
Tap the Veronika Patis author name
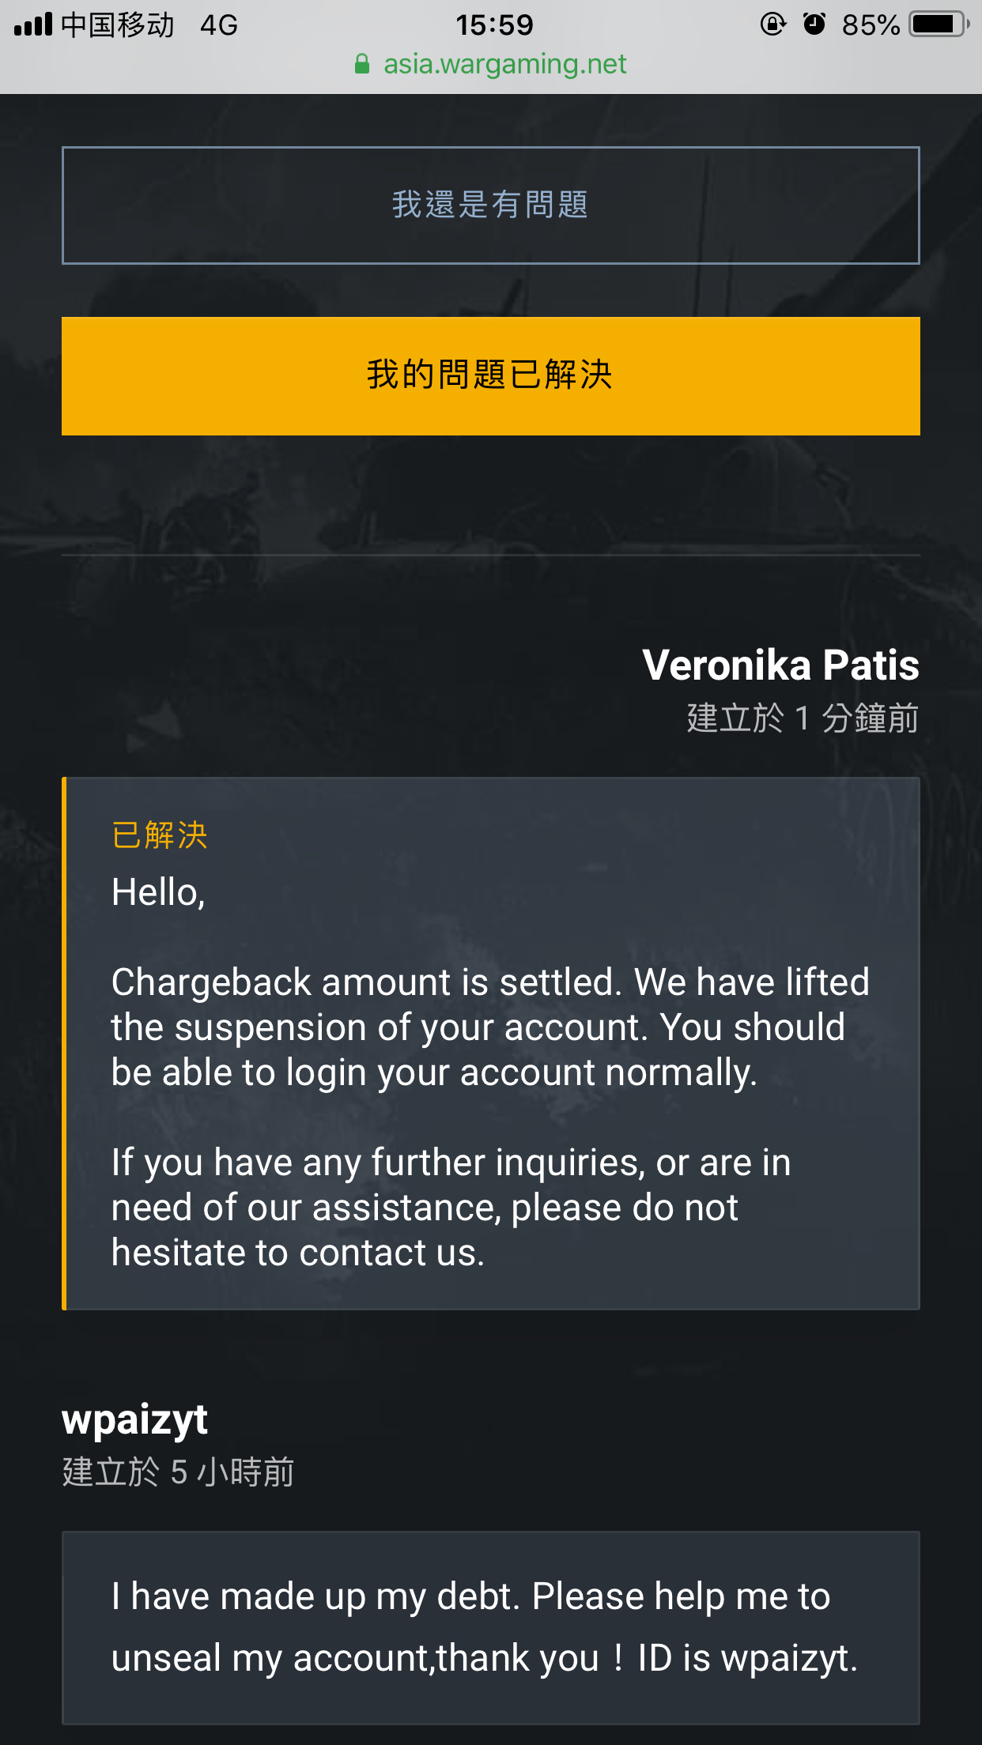click(x=780, y=665)
